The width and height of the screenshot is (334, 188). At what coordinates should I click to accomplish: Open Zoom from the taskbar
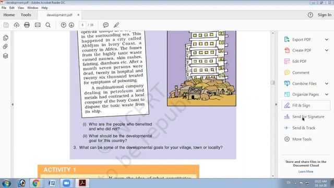66,183
